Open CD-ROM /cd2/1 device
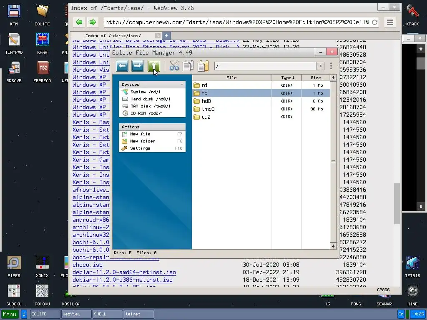 coord(152,113)
